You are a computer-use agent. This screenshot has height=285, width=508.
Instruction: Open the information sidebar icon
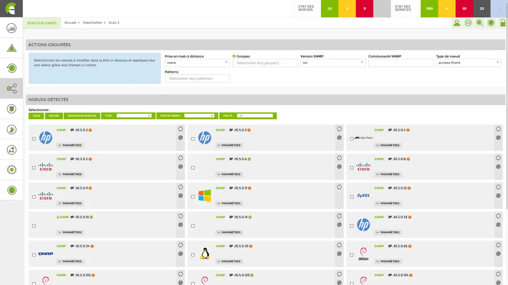click(x=11, y=190)
